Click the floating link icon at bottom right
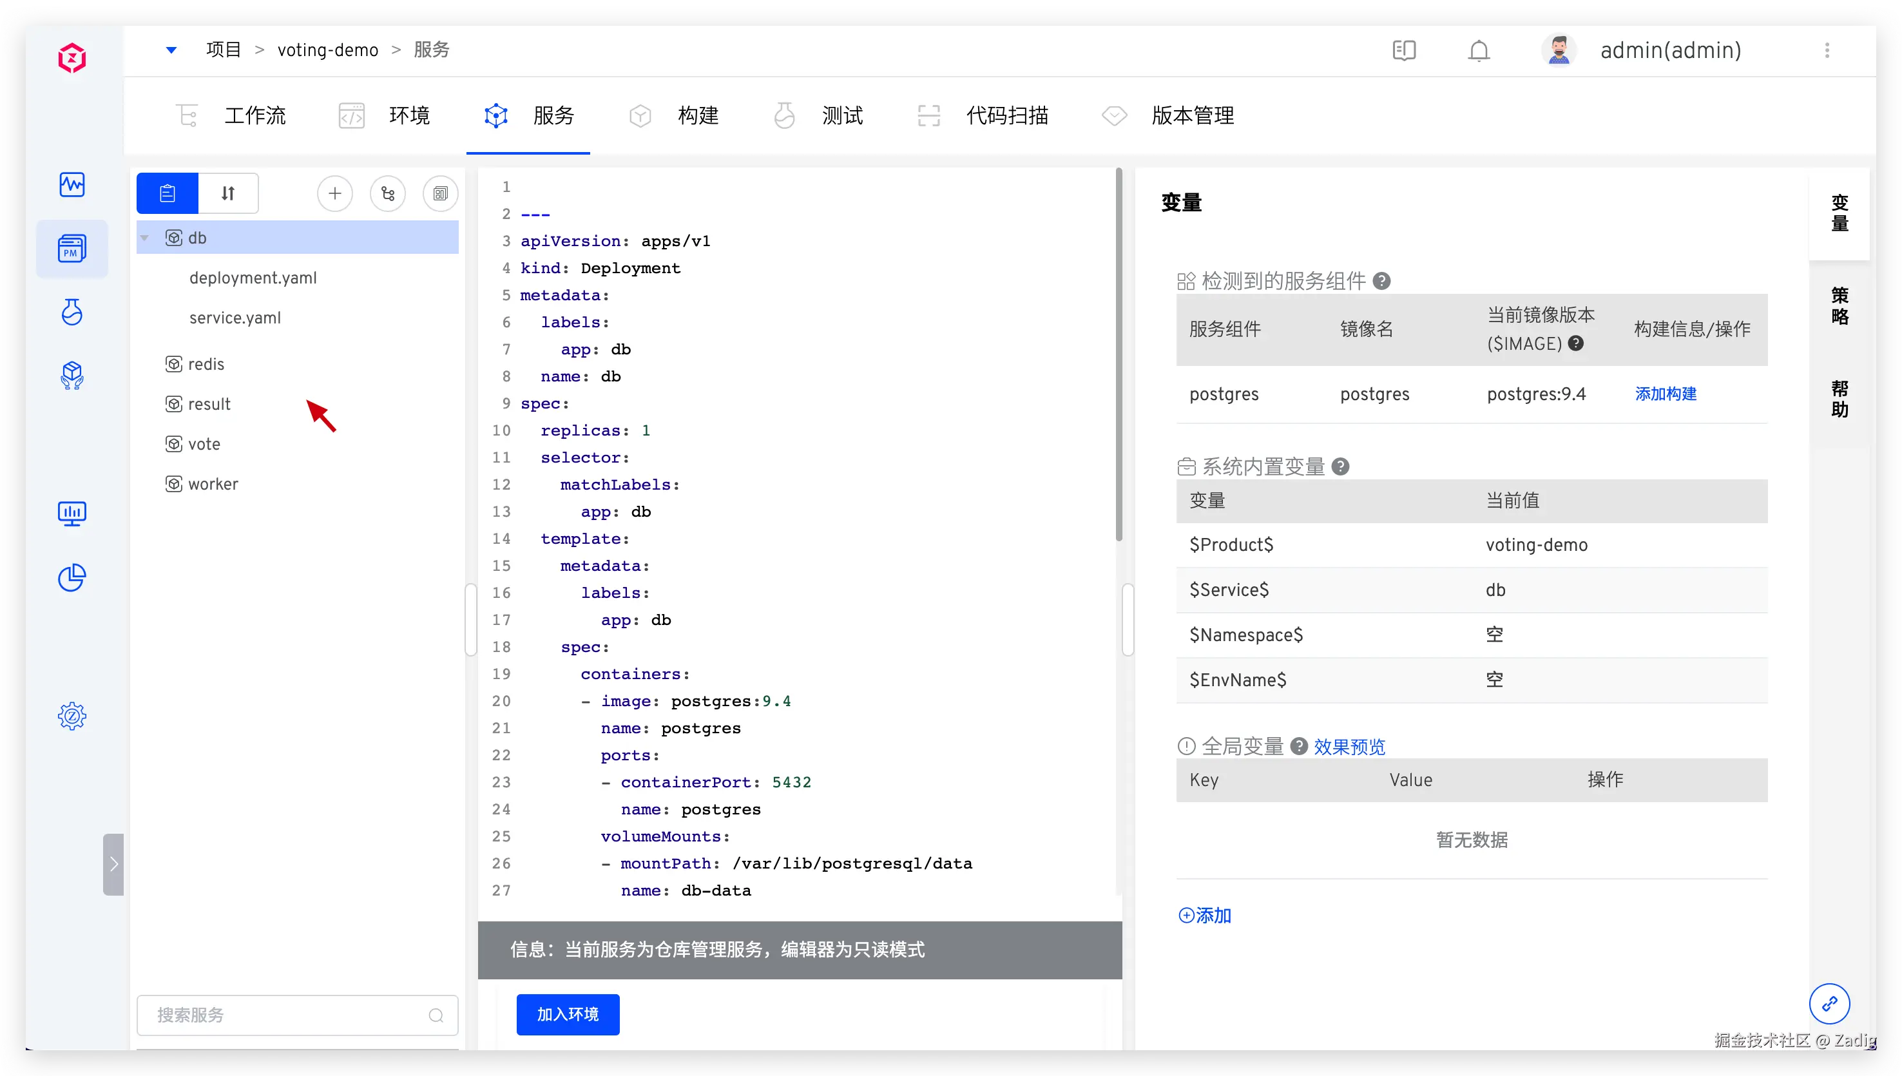Image resolution: width=1902 pixels, height=1076 pixels. pyautogui.click(x=1829, y=1004)
